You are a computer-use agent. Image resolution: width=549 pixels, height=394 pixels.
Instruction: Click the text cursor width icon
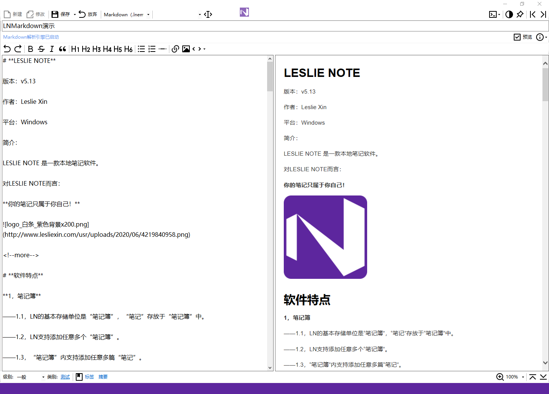[208, 14]
